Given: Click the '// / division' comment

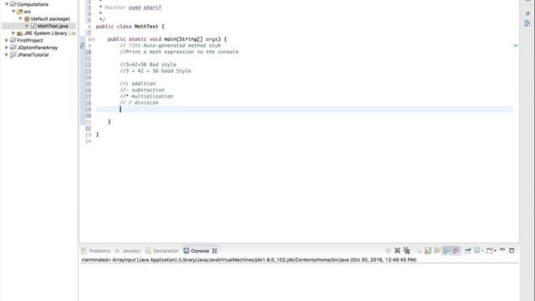Looking at the screenshot, I should coord(140,103).
